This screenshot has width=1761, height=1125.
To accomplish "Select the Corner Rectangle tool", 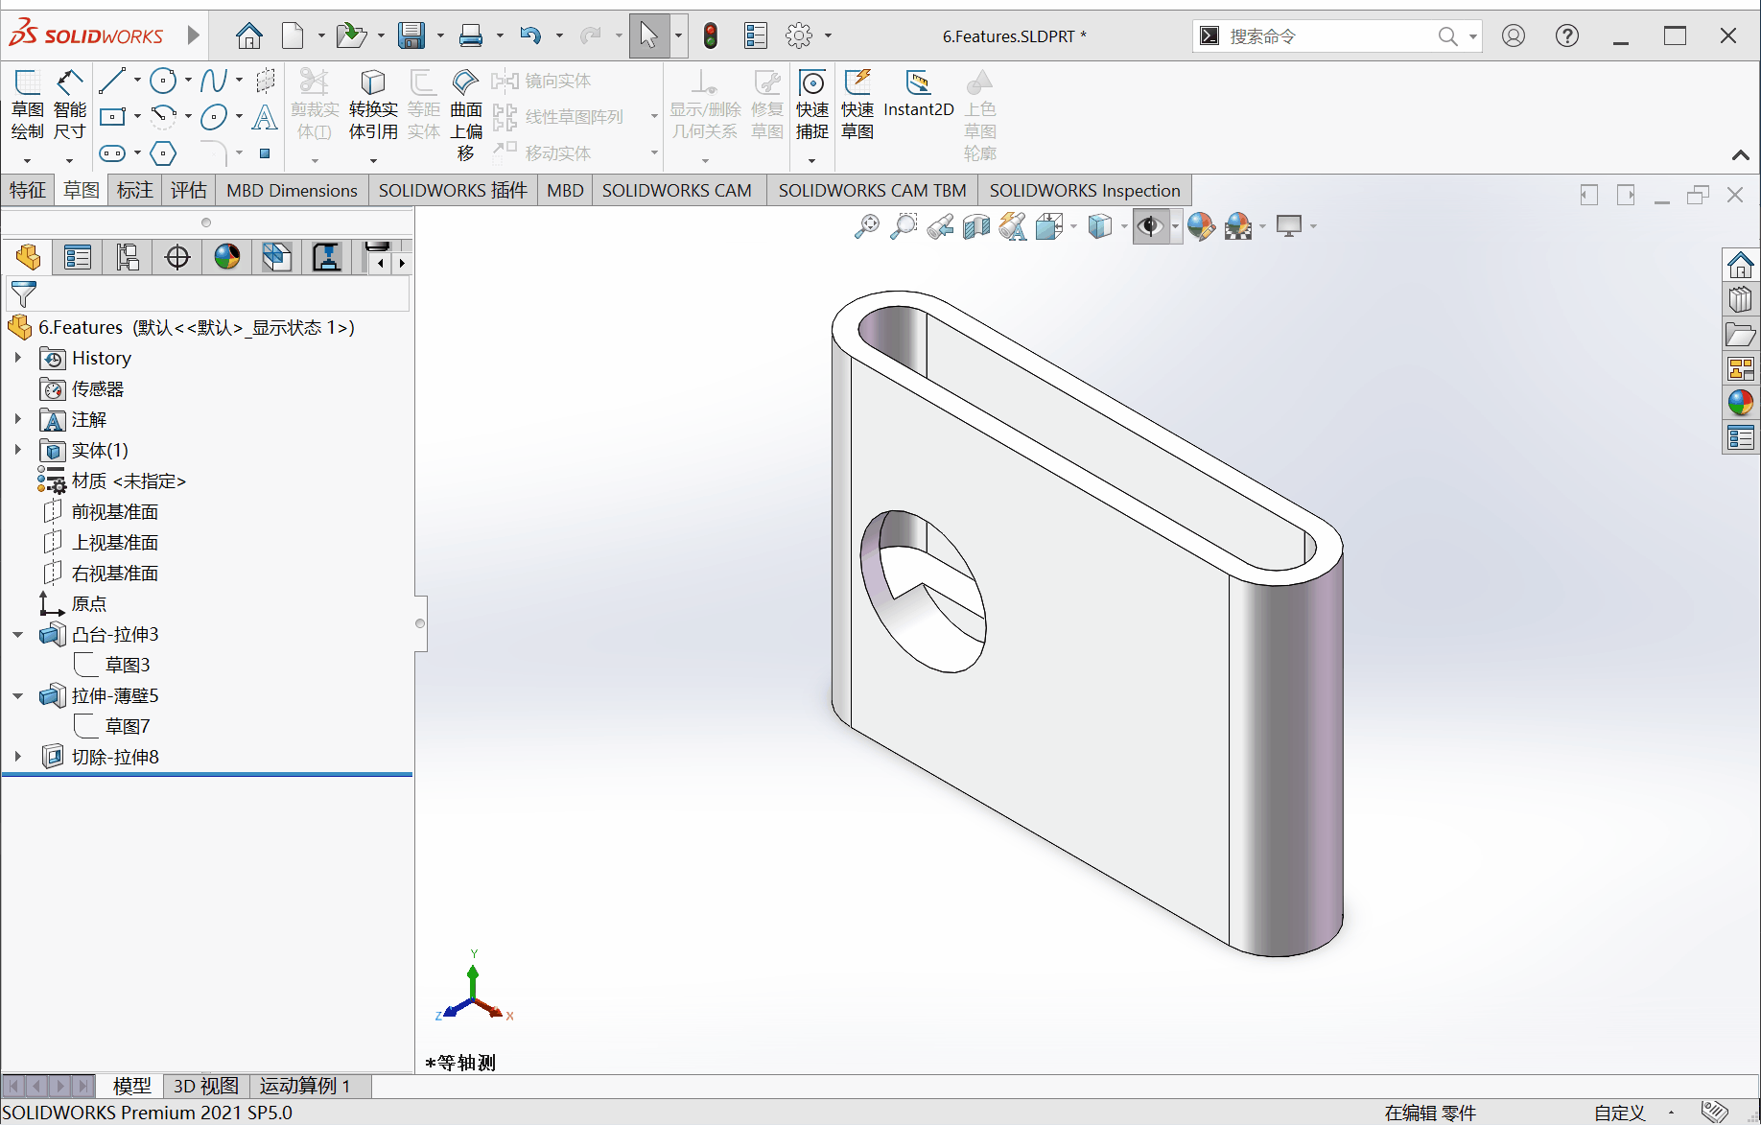I will coord(112,117).
